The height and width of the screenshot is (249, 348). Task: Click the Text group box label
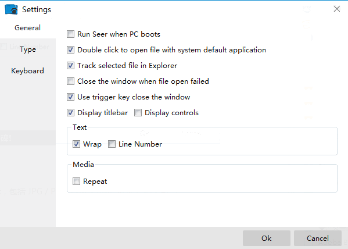coord(80,127)
